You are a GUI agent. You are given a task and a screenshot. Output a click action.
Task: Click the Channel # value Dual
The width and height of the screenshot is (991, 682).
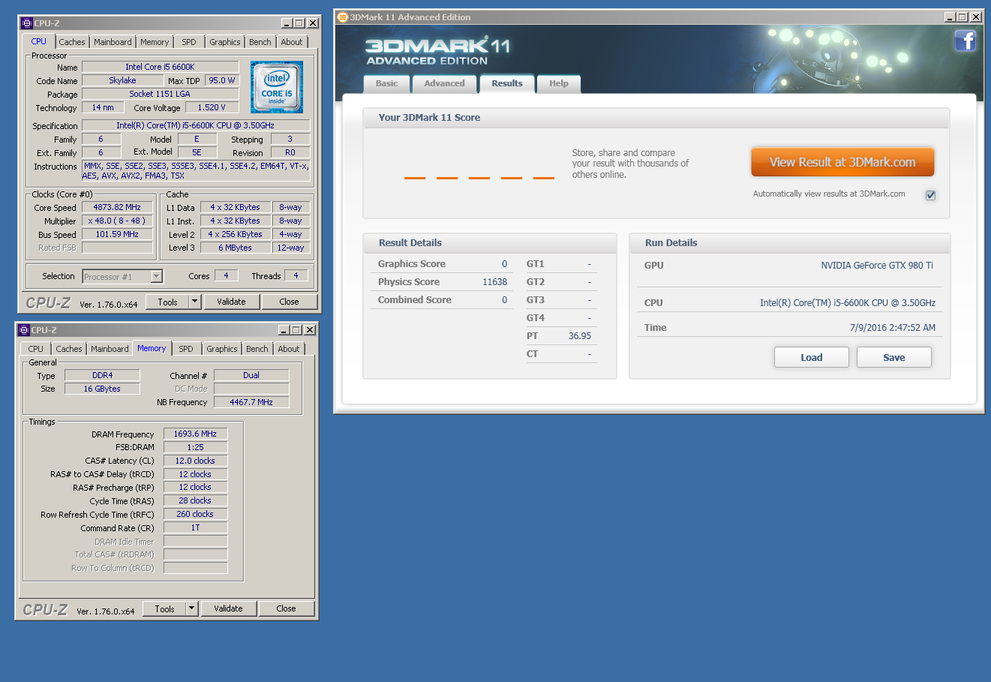tap(251, 375)
